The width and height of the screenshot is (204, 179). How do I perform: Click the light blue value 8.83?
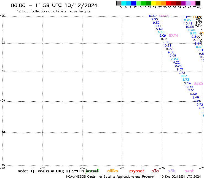[x=184, y=76]
